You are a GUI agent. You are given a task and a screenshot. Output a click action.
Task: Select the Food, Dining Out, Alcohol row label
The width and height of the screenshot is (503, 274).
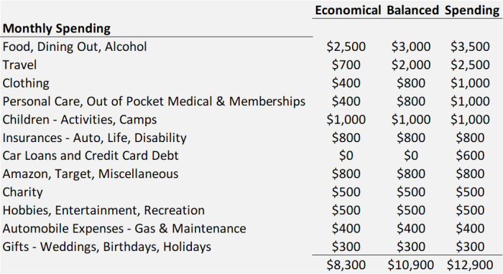75,47
